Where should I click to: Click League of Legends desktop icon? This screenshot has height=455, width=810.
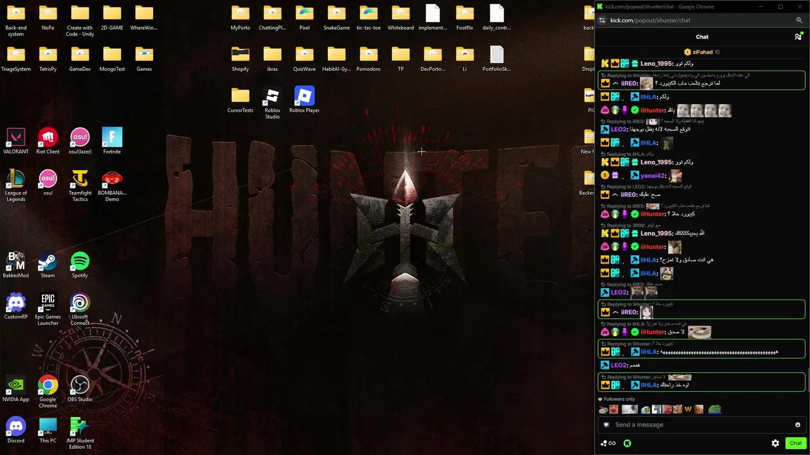click(x=16, y=186)
